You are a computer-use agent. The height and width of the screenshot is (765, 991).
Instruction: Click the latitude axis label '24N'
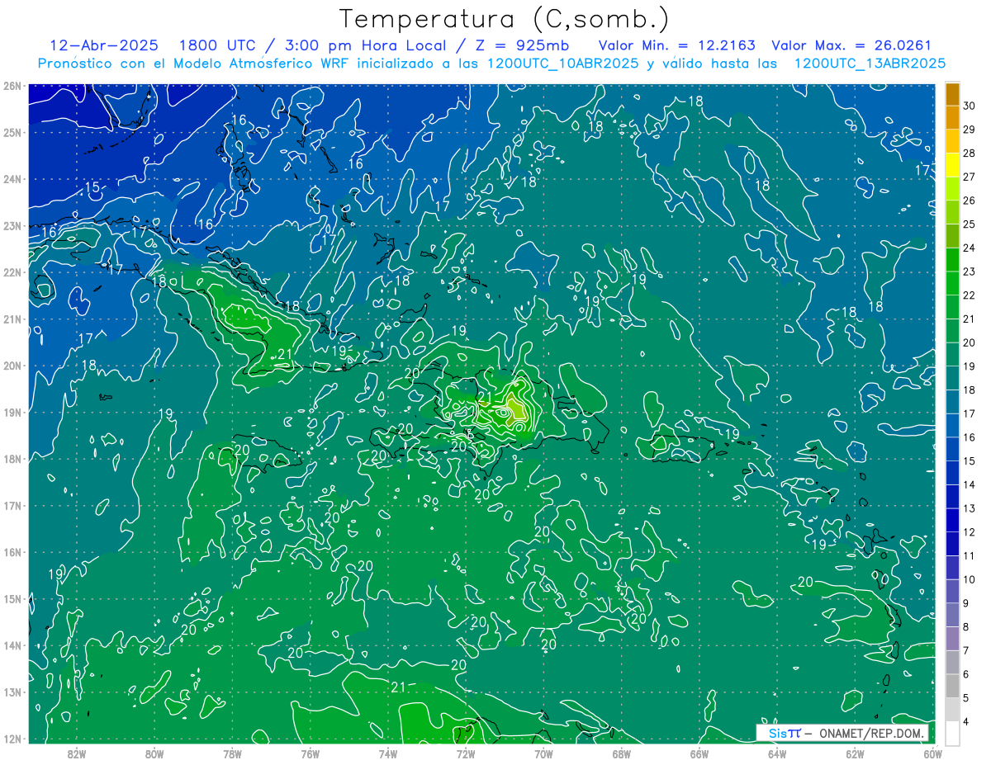point(12,178)
